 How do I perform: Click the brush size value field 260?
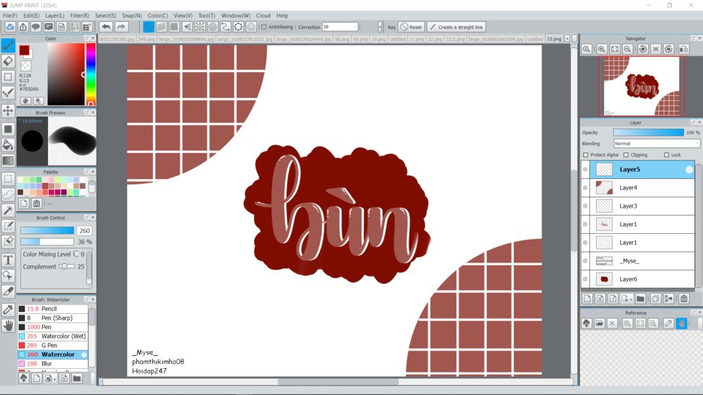click(84, 230)
